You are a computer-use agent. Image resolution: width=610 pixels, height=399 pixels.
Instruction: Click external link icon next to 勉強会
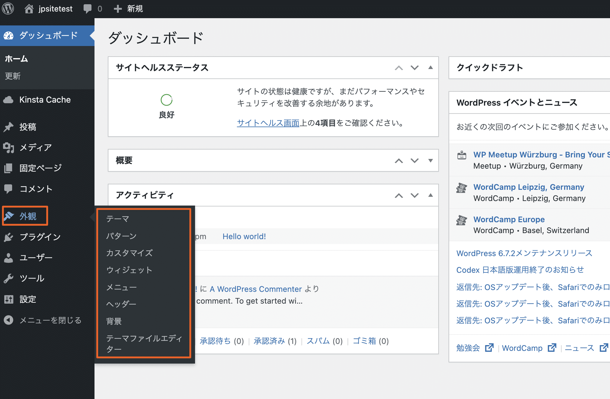coord(489,348)
